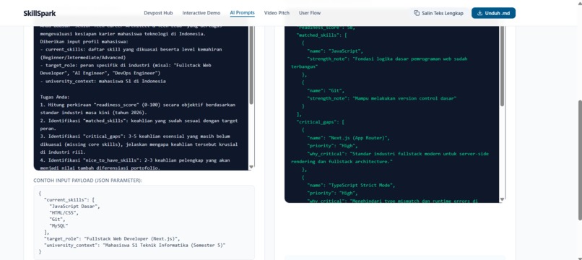Click the "Git" entry in the input payload
The image size is (582, 260).
[x=57, y=219]
